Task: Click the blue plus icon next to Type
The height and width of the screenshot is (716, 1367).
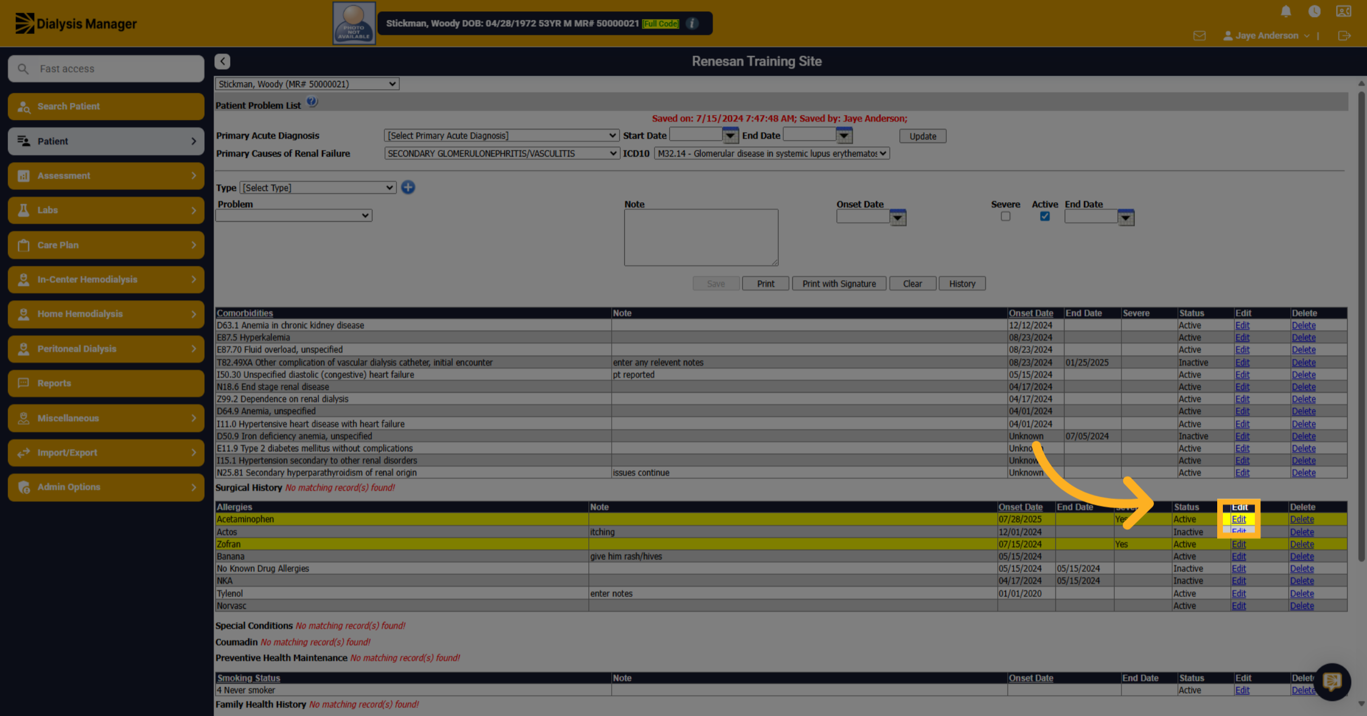Action: pyautogui.click(x=408, y=187)
